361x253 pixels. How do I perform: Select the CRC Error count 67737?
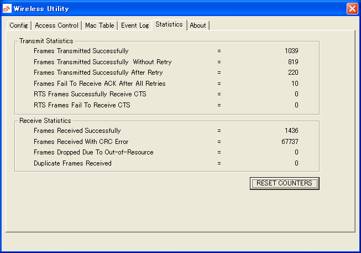290,142
